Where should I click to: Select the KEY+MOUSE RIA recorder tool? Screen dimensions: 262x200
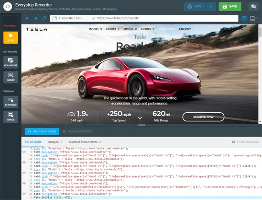pyautogui.click(x=11, y=62)
